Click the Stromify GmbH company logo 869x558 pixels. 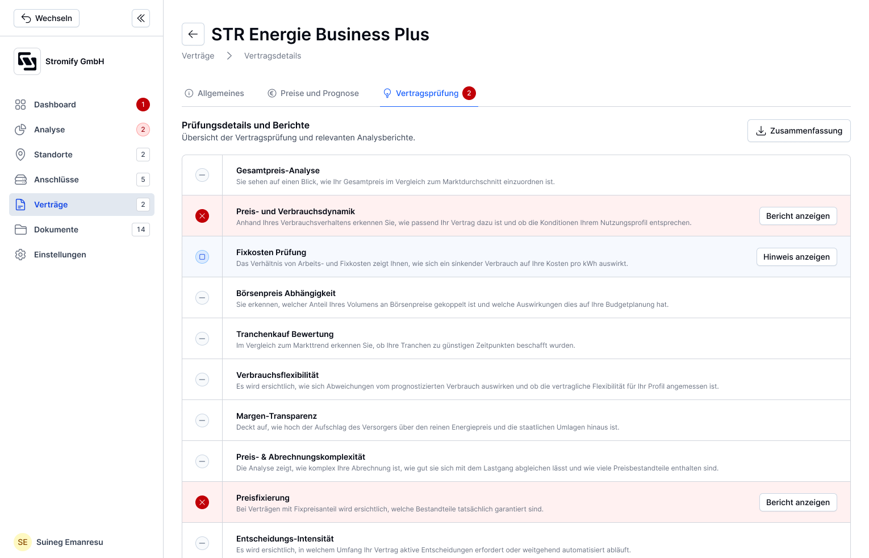pos(27,61)
